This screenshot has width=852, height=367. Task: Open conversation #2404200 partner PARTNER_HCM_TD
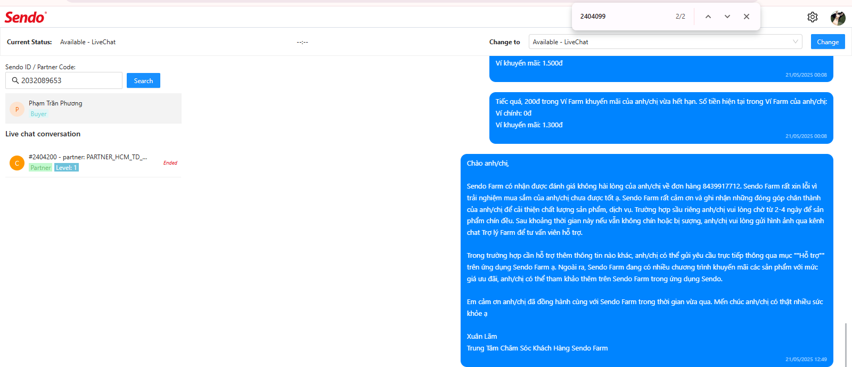point(93,162)
